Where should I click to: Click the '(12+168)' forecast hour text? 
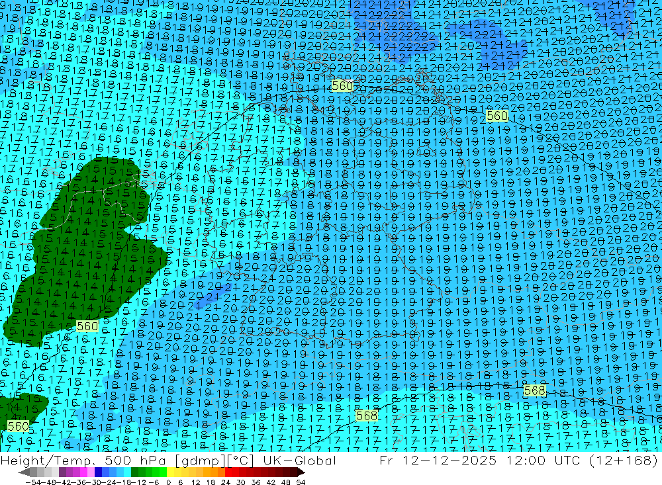[624, 460]
